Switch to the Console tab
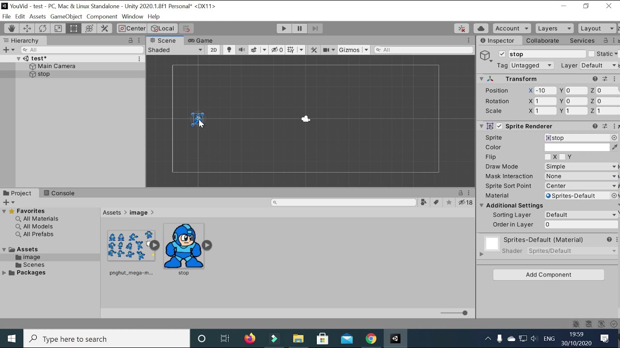Viewport: 620px width, 348px height. point(59,193)
